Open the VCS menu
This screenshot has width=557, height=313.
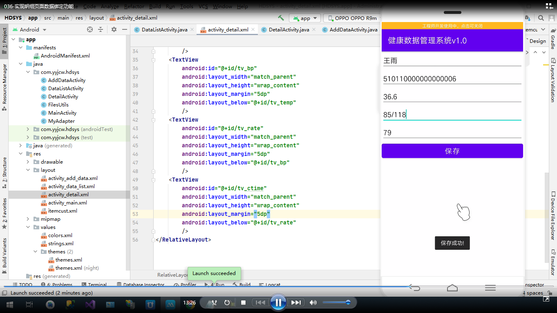click(x=203, y=7)
